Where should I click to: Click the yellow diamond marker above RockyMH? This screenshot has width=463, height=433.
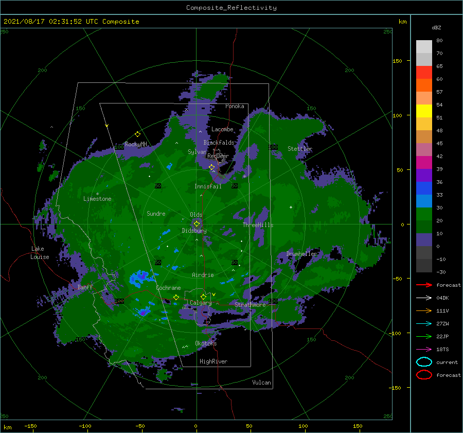[x=137, y=134]
